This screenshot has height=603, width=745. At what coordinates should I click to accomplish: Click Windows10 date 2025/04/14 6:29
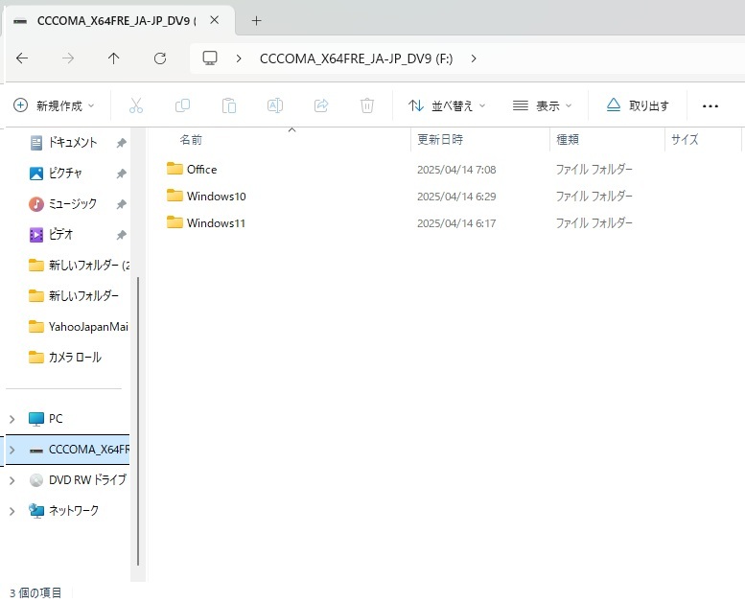click(456, 197)
